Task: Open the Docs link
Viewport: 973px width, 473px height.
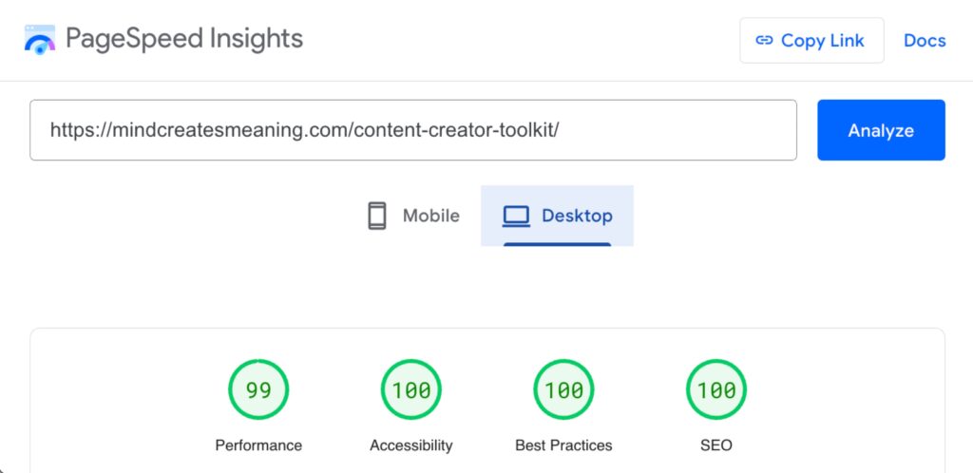Action: 925,41
